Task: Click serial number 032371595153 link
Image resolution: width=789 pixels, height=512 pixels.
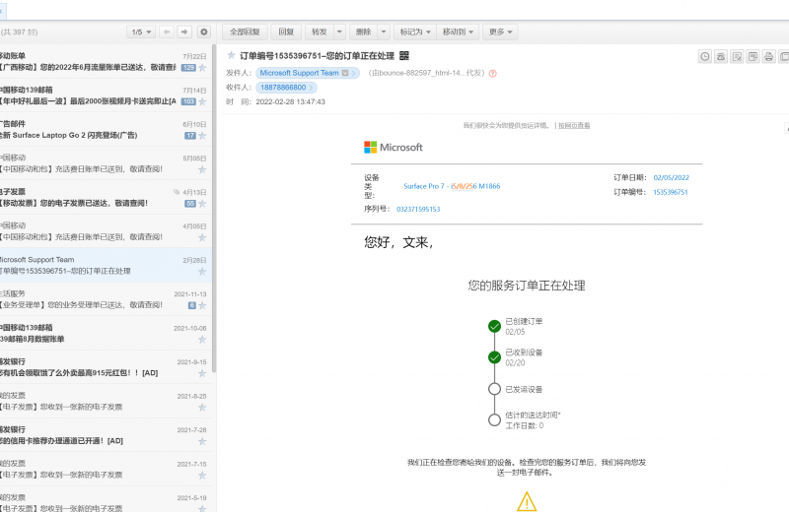Action: coord(418,209)
